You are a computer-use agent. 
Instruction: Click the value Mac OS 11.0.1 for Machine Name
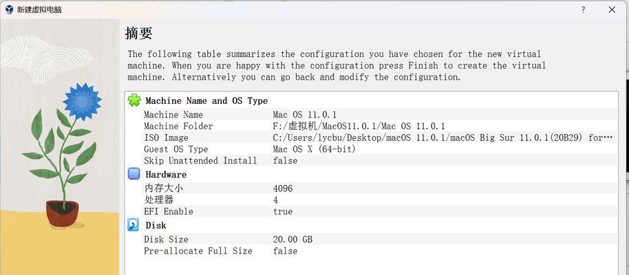[x=304, y=115]
